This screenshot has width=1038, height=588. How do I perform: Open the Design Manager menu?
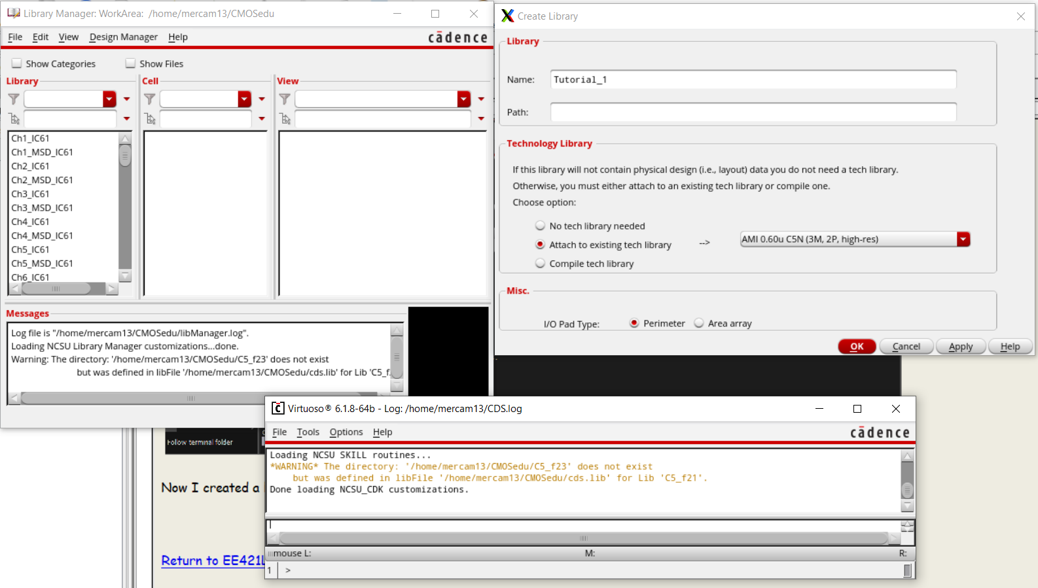tap(123, 37)
